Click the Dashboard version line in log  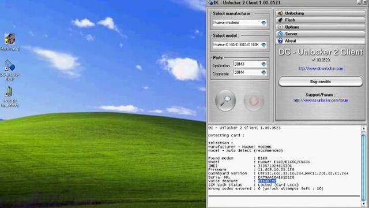click(278, 173)
